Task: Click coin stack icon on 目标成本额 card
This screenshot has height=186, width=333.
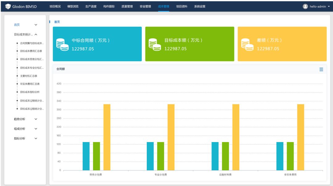Action: 155,45
